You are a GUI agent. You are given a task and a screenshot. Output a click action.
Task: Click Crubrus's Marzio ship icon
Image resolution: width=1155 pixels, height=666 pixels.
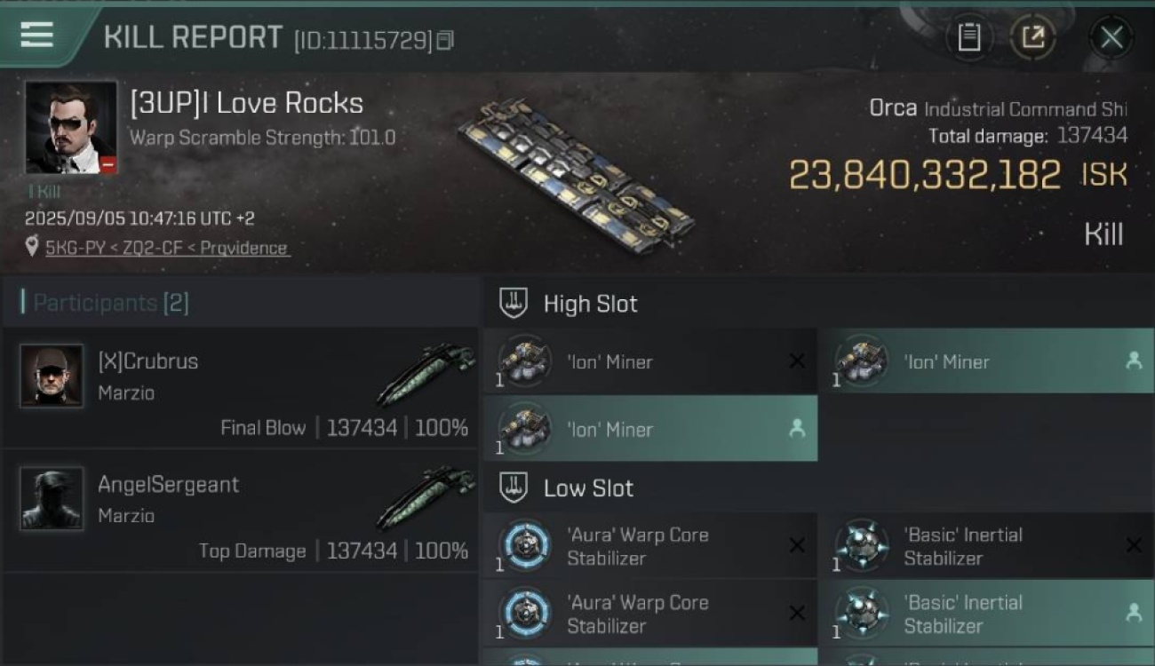pos(425,374)
